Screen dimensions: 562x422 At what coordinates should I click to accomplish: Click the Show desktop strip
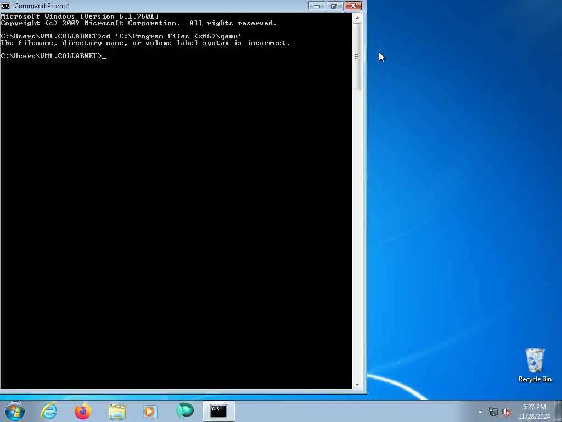pos(558,411)
